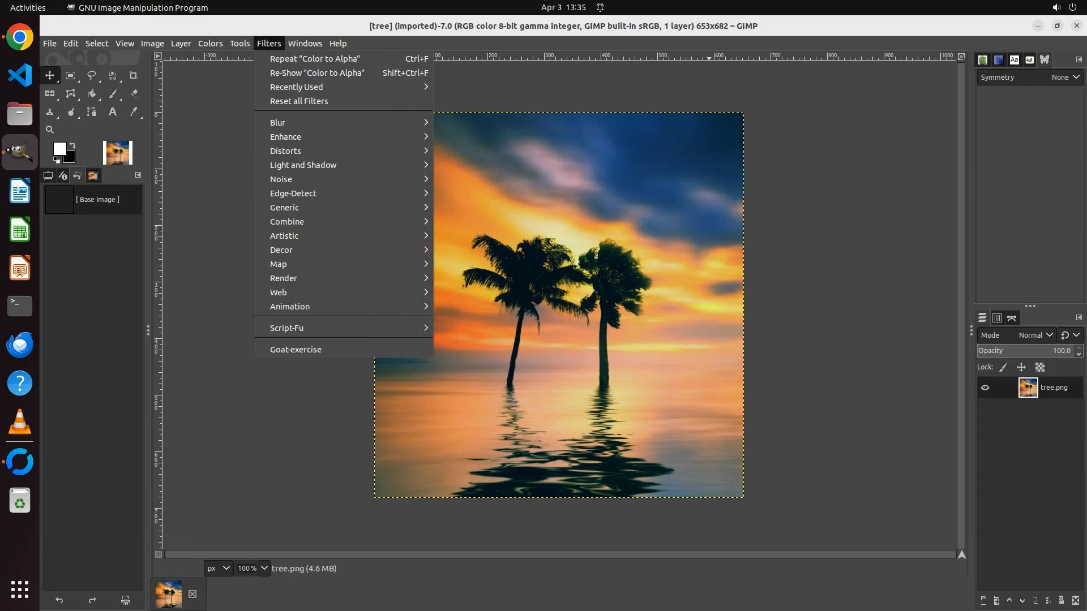
Task: Toggle lock alpha channel checkerboard icon
Action: tap(1040, 367)
